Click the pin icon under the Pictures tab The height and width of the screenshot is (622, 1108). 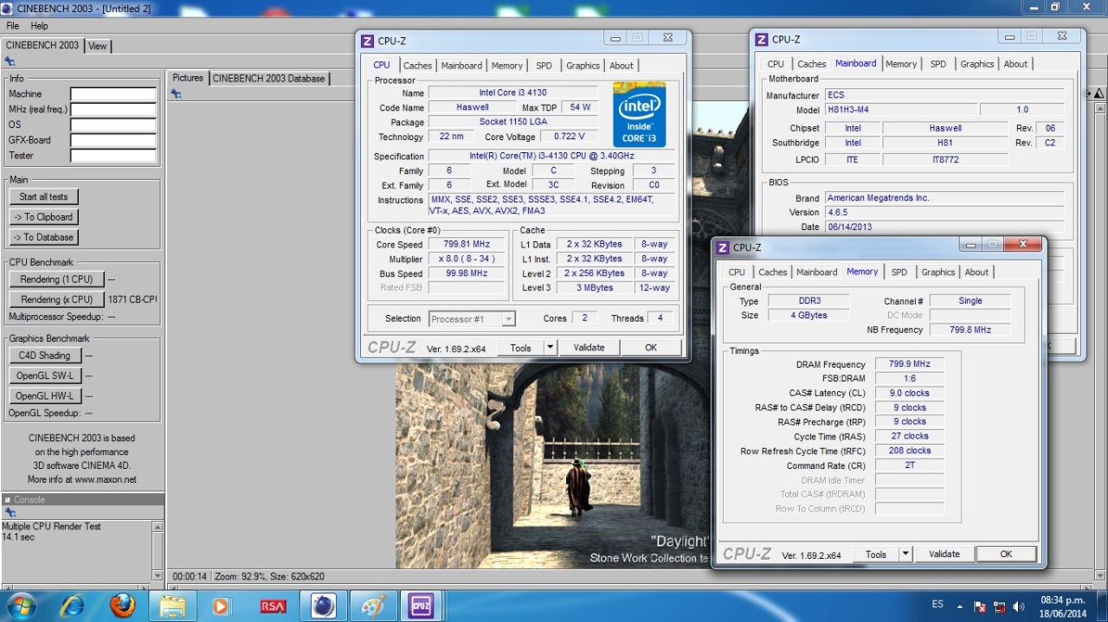[176, 93]
